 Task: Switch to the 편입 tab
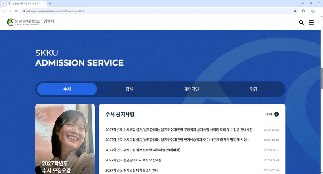coord(254,89)
